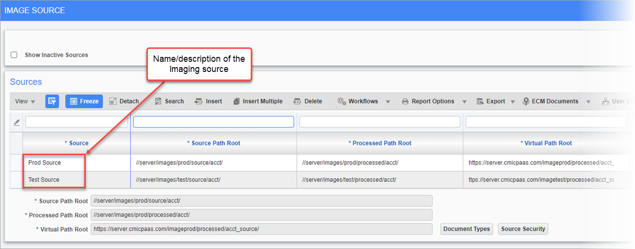Click the Query by Example filter icon

(52, 101)
